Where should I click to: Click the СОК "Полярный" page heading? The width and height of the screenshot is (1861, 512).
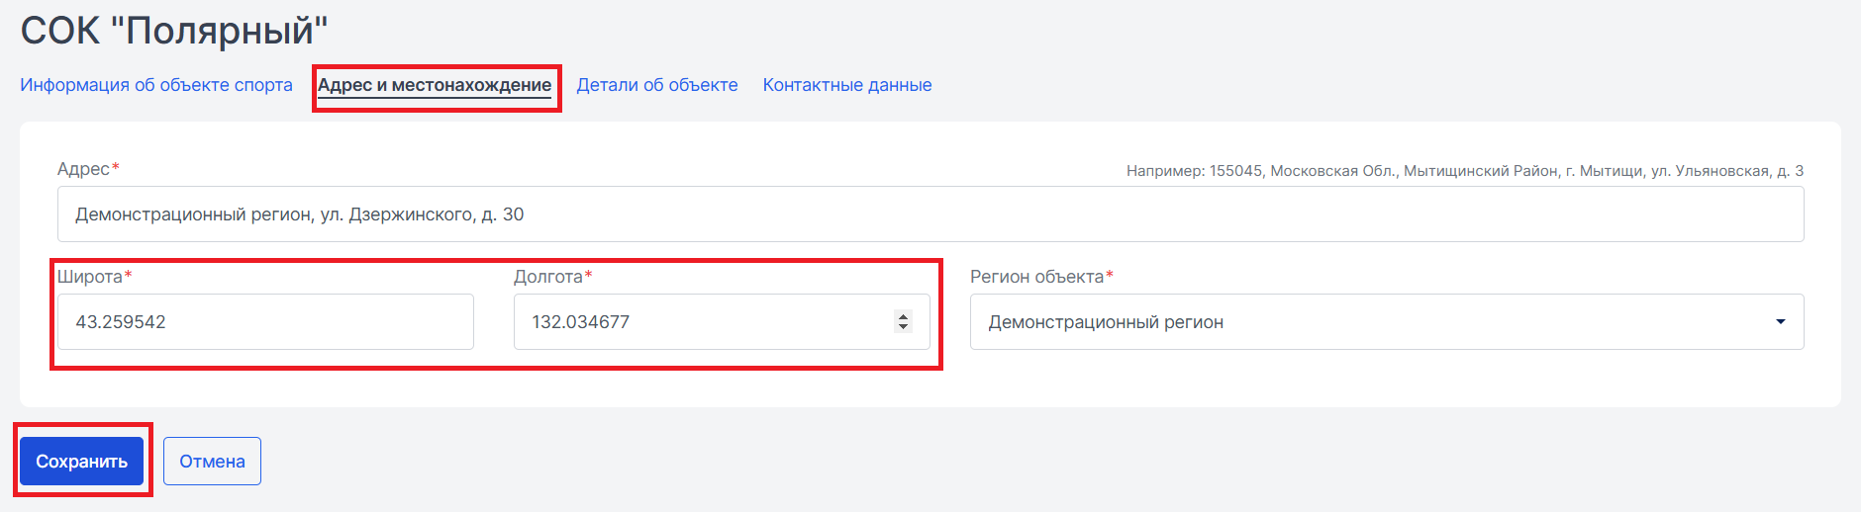click(x=174, y=31)
